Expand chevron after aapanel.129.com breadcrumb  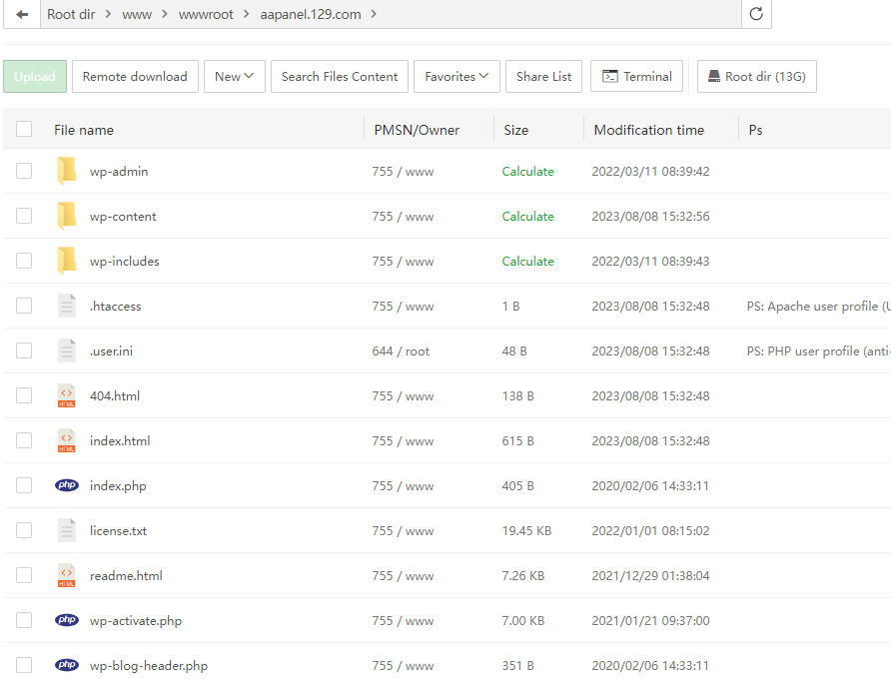coord(374,14)
